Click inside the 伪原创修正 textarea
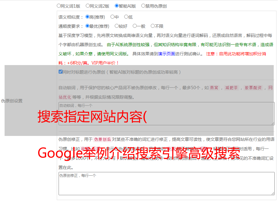Image resolution: width=278 pixels, height=201 pixels. pos(167,184)
